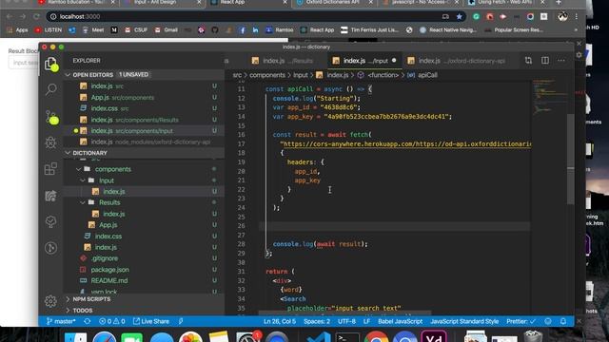Change the UTF-8 encoding setting
Viewport: 609px width, 342px height.
point(346,321)
